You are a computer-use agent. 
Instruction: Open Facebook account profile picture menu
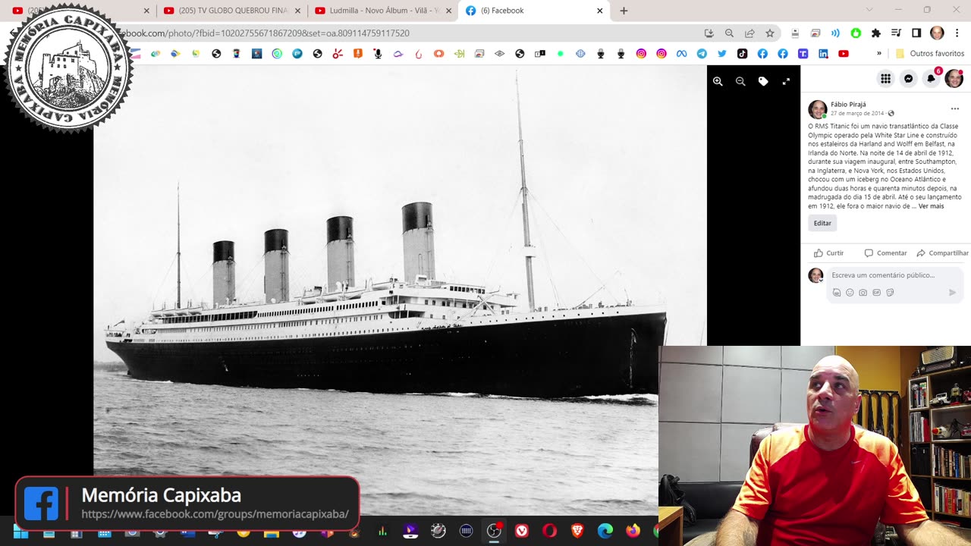(954, 78)
